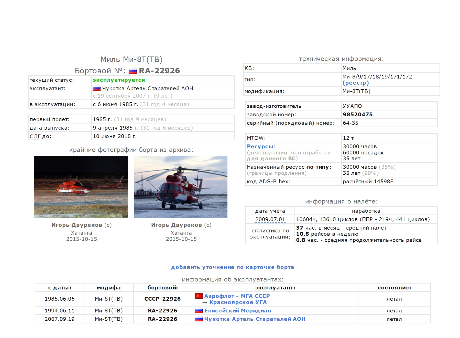Click the green эксплуатируется status text
This screenshot has height=338, width=460.
pos(119,80)
